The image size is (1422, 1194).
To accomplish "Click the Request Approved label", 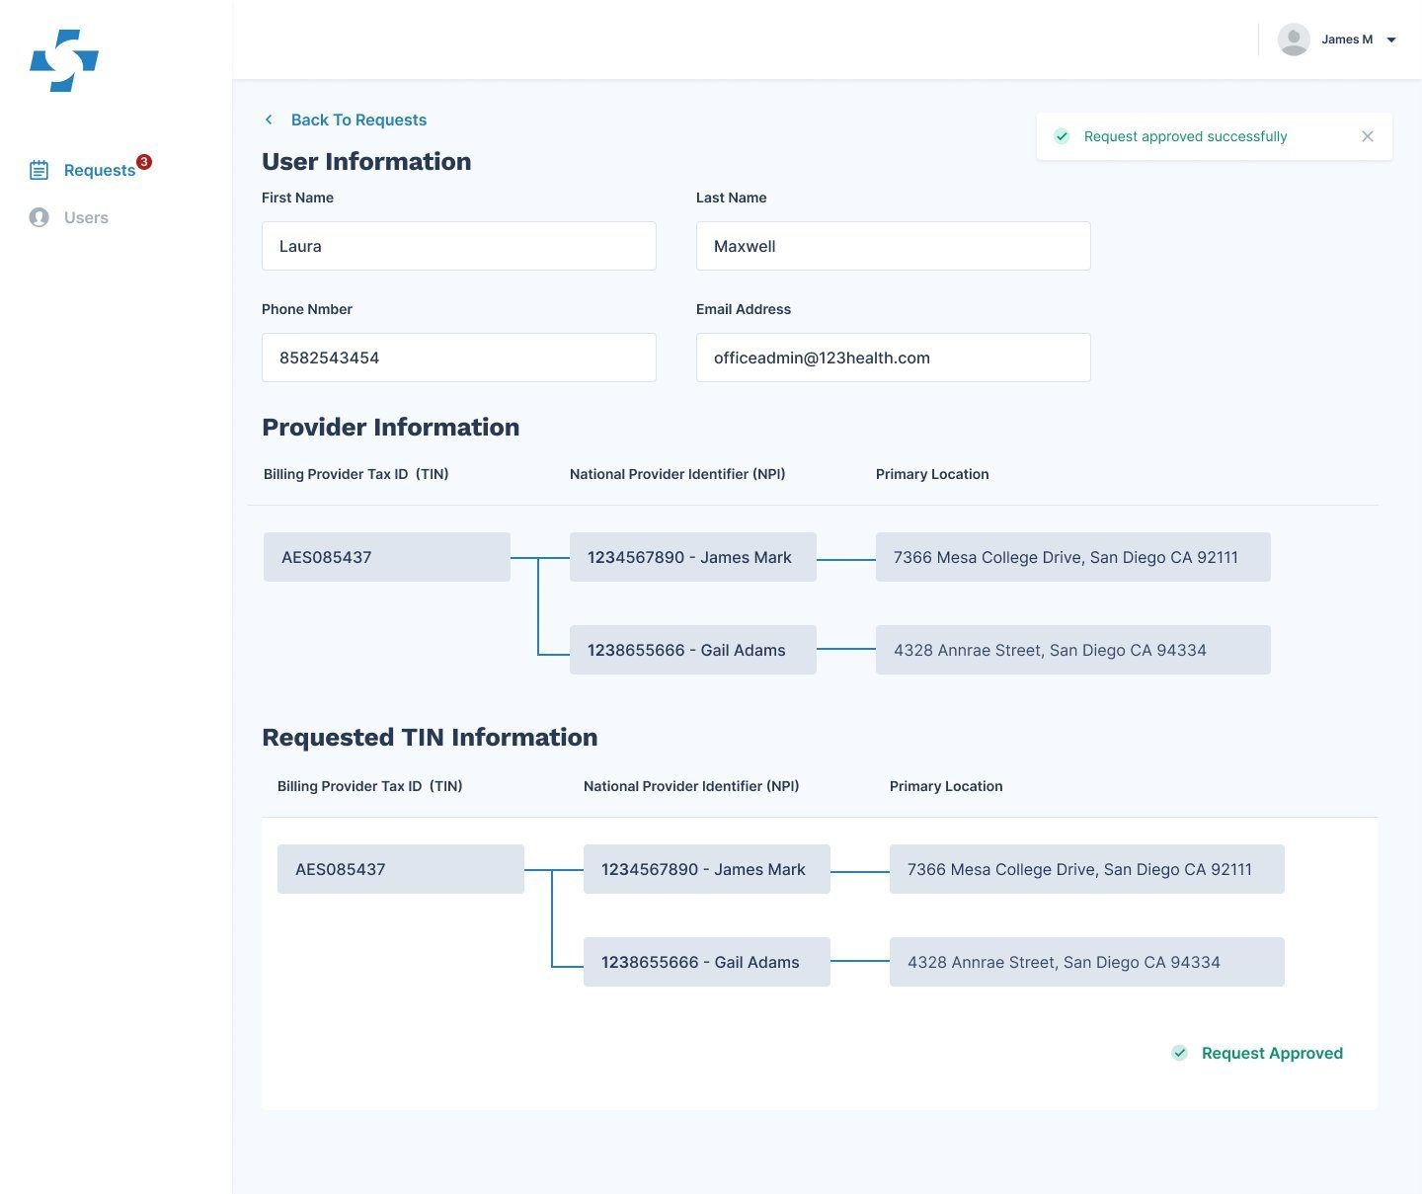I will tap(1272, 1053).
